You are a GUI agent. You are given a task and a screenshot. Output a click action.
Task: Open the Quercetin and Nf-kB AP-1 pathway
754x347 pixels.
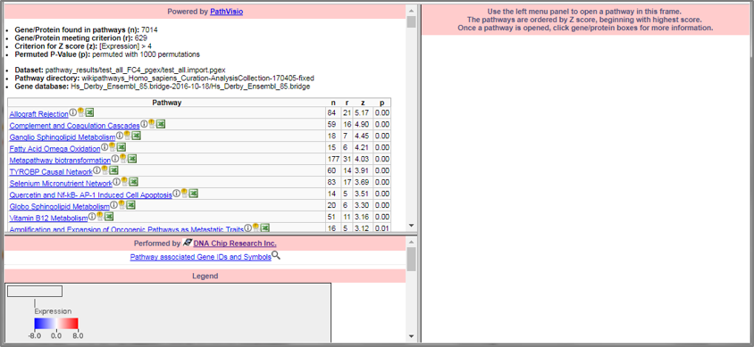coord(91,195)
